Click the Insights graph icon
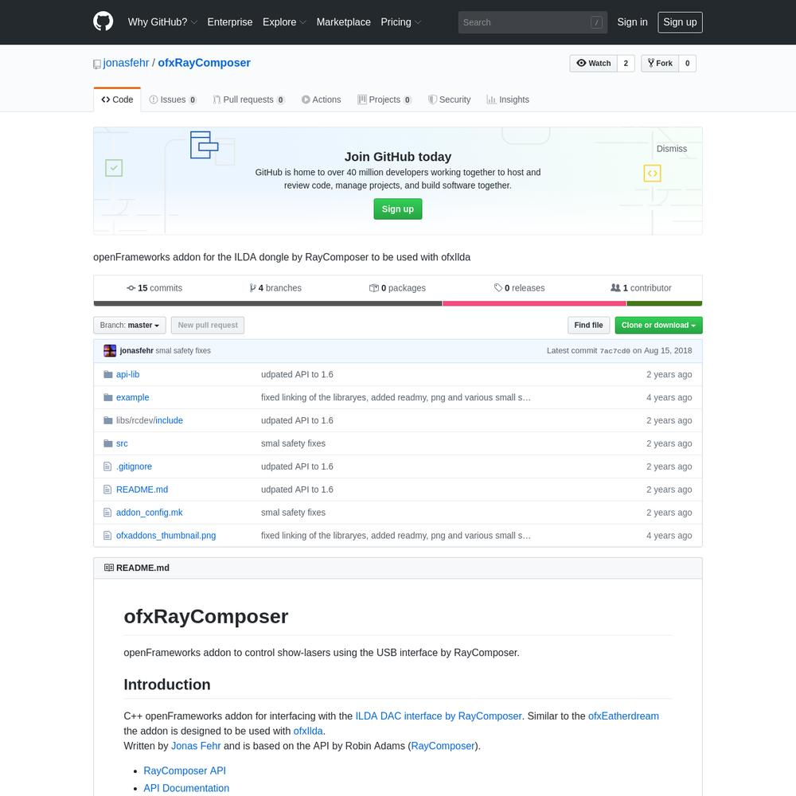796x796 pixels. coord(491,99)
